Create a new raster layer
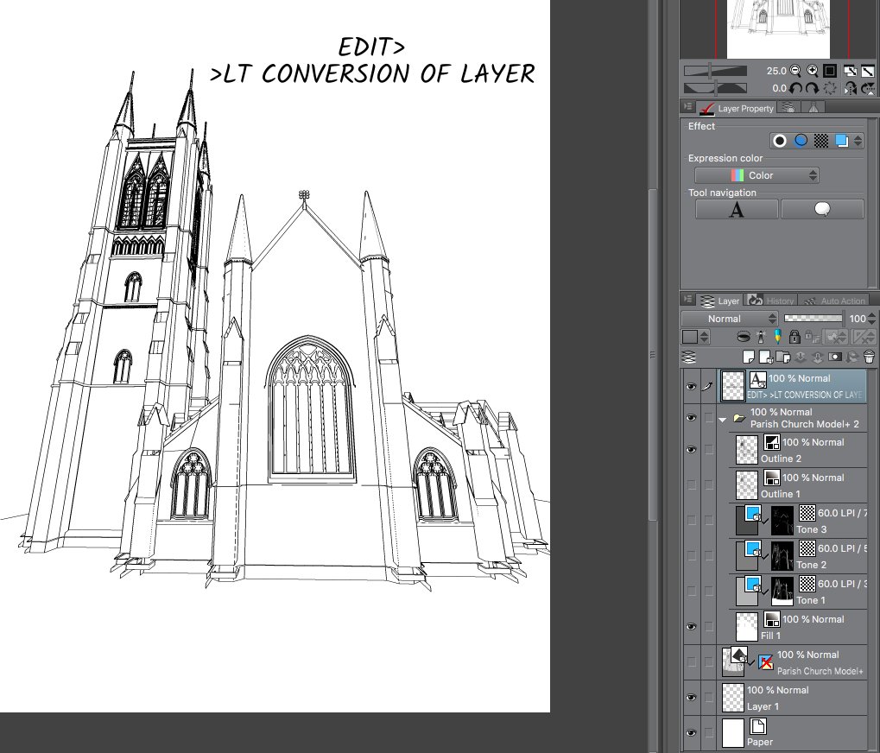The height and width of the screenshot is (753, 880). [x=750, y=357]
